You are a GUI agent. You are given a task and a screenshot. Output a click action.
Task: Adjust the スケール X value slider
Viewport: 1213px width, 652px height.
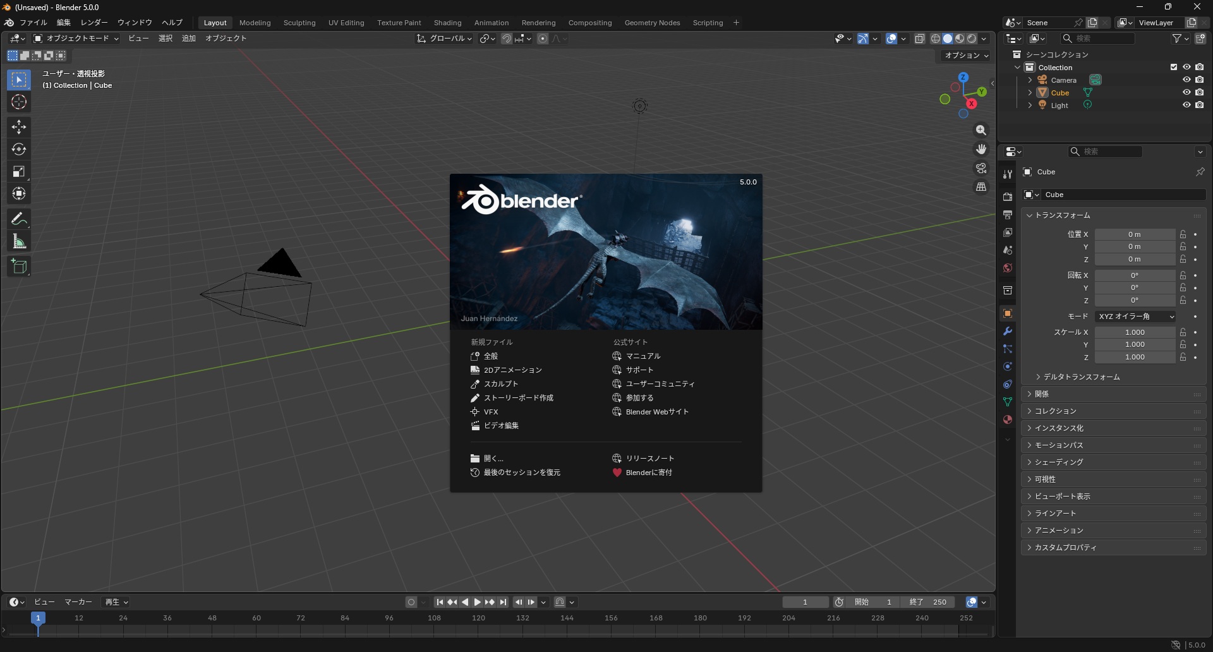pos(1135,332)
